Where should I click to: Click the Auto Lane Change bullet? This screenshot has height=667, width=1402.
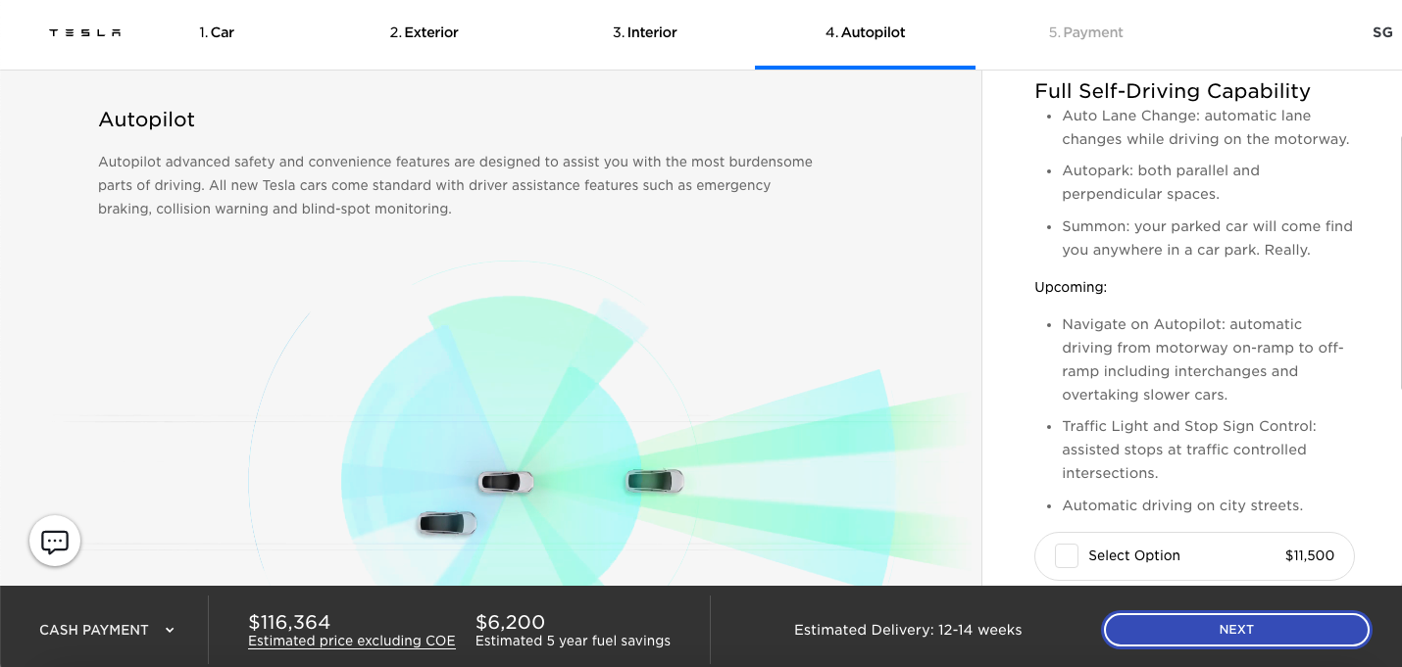tap(1206, 127)
